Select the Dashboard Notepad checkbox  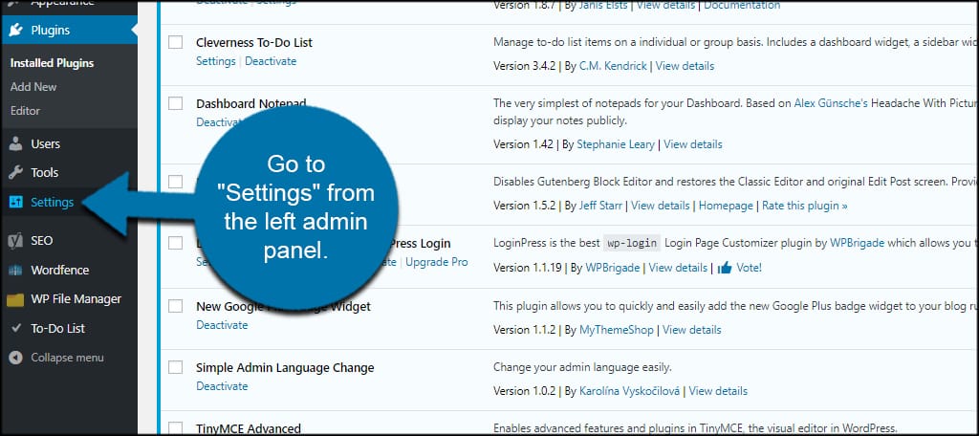176,103
